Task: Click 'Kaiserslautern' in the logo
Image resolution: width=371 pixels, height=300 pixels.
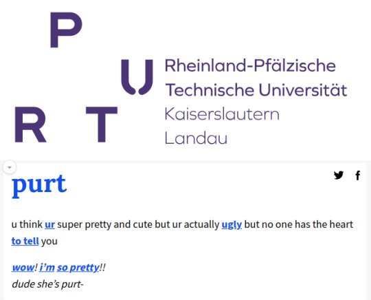Action: (x=222, y=114)
